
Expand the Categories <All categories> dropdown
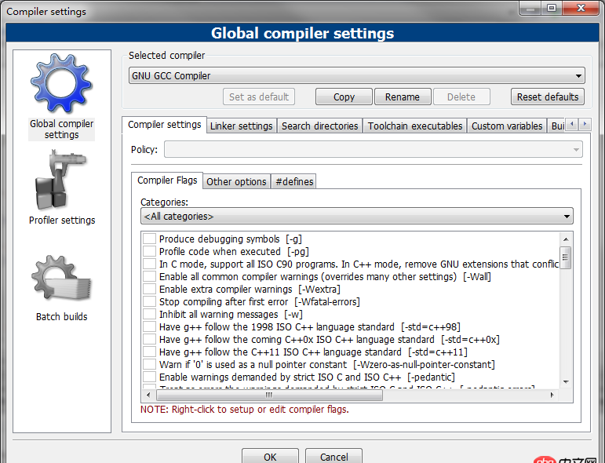coord(357,216)
